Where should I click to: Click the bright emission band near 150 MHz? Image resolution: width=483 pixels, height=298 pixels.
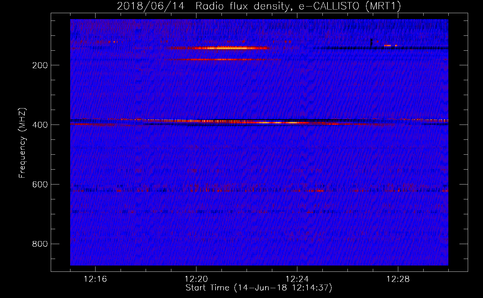(216, 48)
